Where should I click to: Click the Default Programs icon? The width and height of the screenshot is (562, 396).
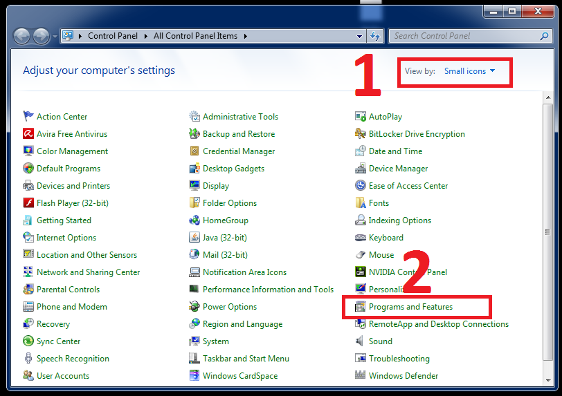[28, 168]
